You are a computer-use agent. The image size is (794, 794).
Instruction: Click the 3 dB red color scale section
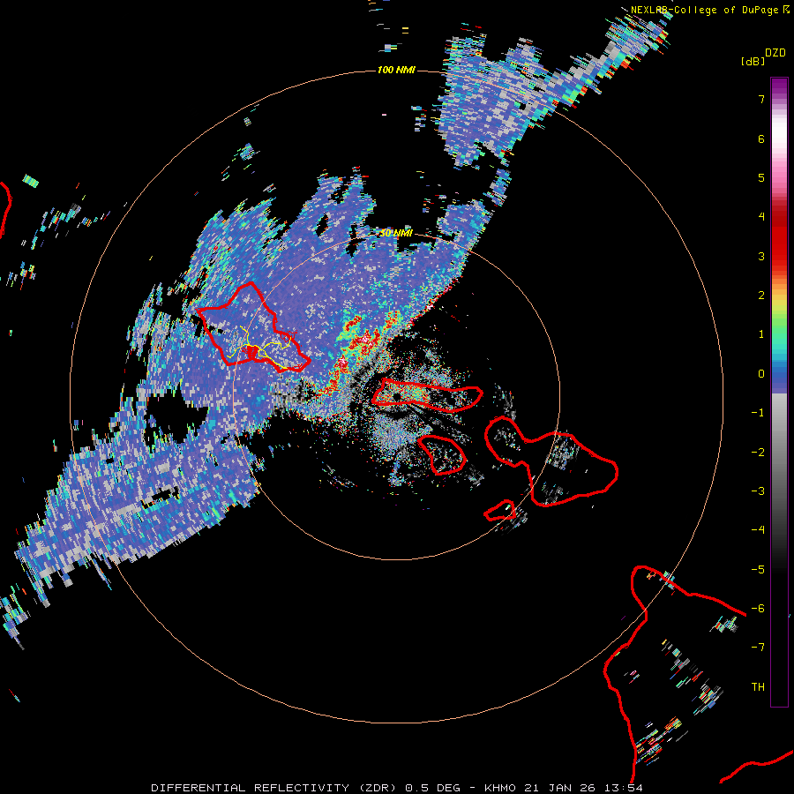click(x=779, y=256)
